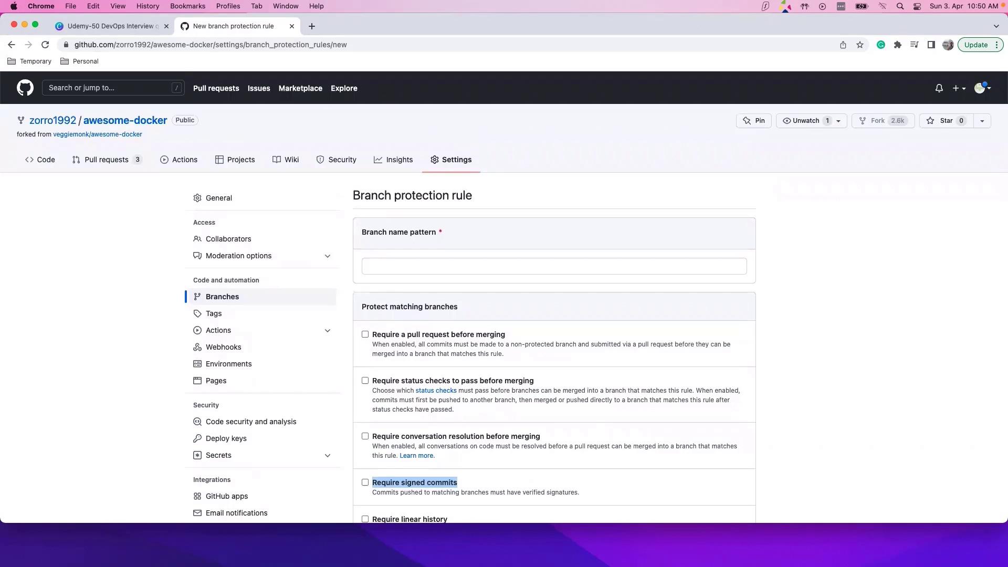Screen dimensions: 1008x567
Task: Enable Require a pull request before merging
Action: [x=365, y=334]
